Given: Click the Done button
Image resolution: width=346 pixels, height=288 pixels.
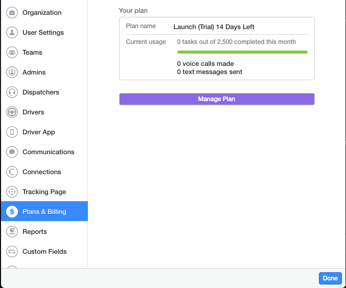Looking at the screenshot, I should 330,278.
